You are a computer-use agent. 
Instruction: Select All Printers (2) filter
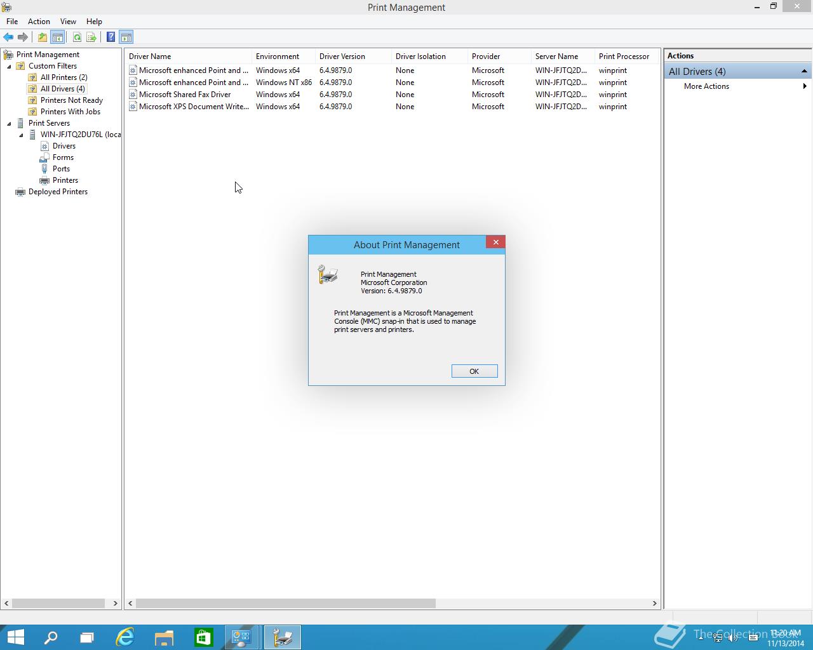click(64, 77)
